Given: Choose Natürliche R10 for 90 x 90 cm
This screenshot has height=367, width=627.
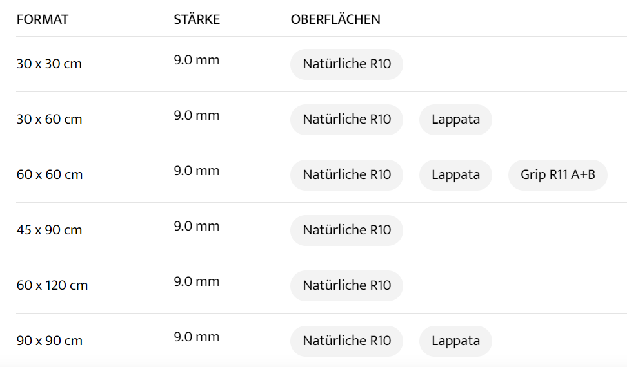Looking at the screenshot, I should (346, 341).
